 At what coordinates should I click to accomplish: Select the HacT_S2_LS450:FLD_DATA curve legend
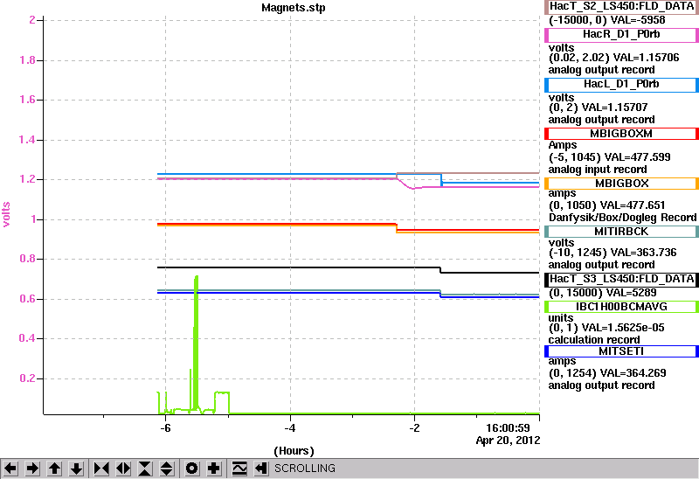621,7
